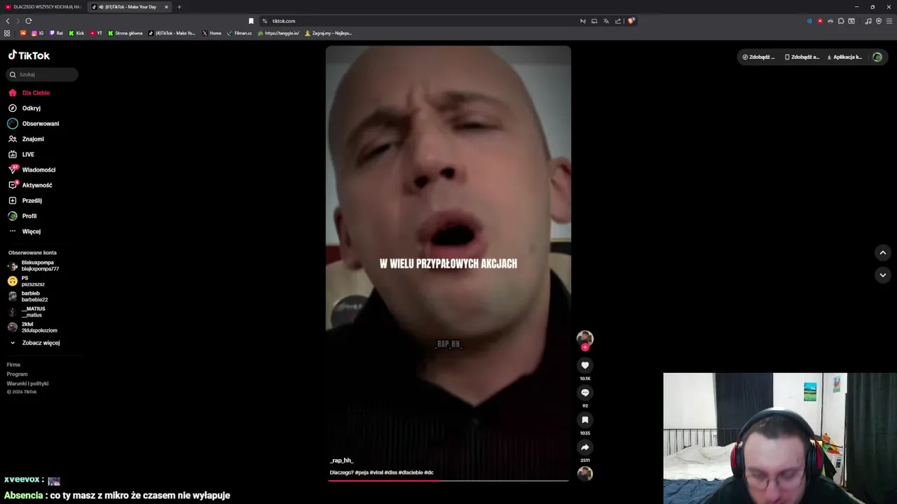Open Brave Shields lion icon
Viewport: 897px width, 504px height.
click(x=631, y=21)
